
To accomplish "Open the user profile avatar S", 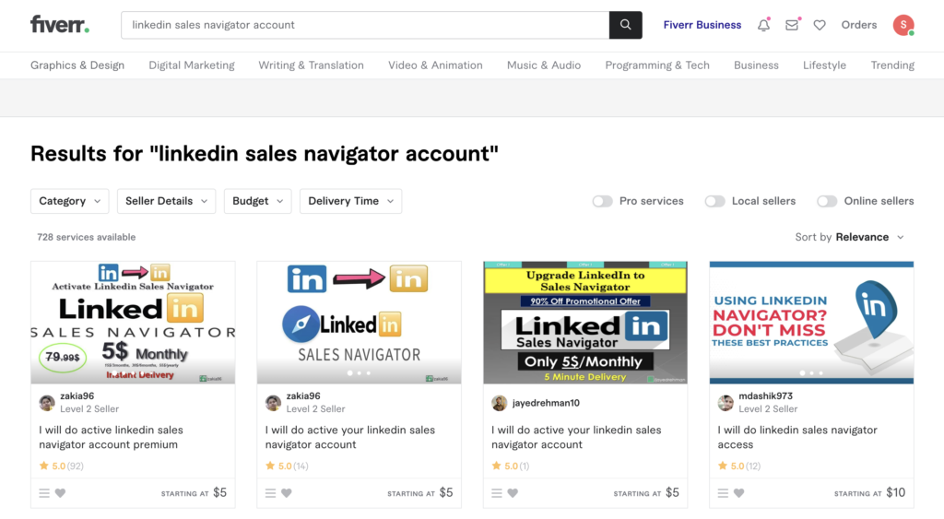I will click(x=903, y=25).
